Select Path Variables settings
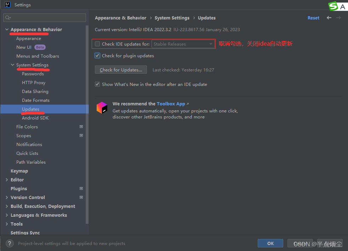348x251 pixels. 31,162
